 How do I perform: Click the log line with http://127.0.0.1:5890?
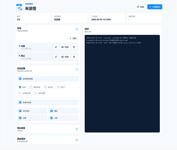coord(114,43)
